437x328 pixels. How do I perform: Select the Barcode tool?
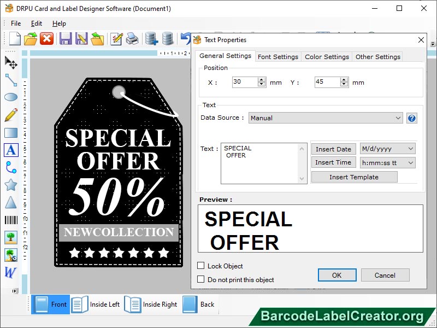point(11,220)
